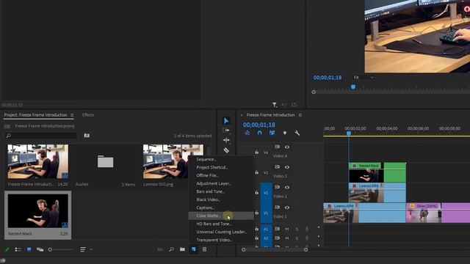Create a New Bin in Project panel

(x=182, y=249)
